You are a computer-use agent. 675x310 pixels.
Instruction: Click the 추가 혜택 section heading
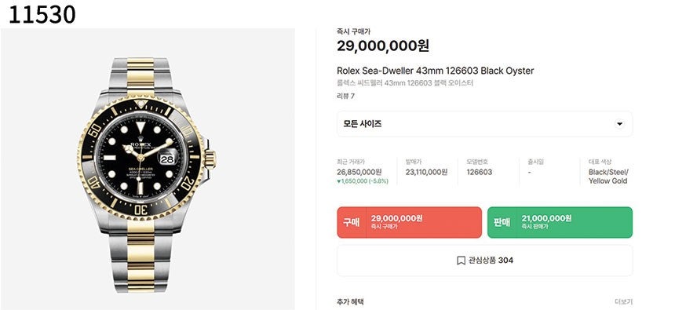point(350,302)
